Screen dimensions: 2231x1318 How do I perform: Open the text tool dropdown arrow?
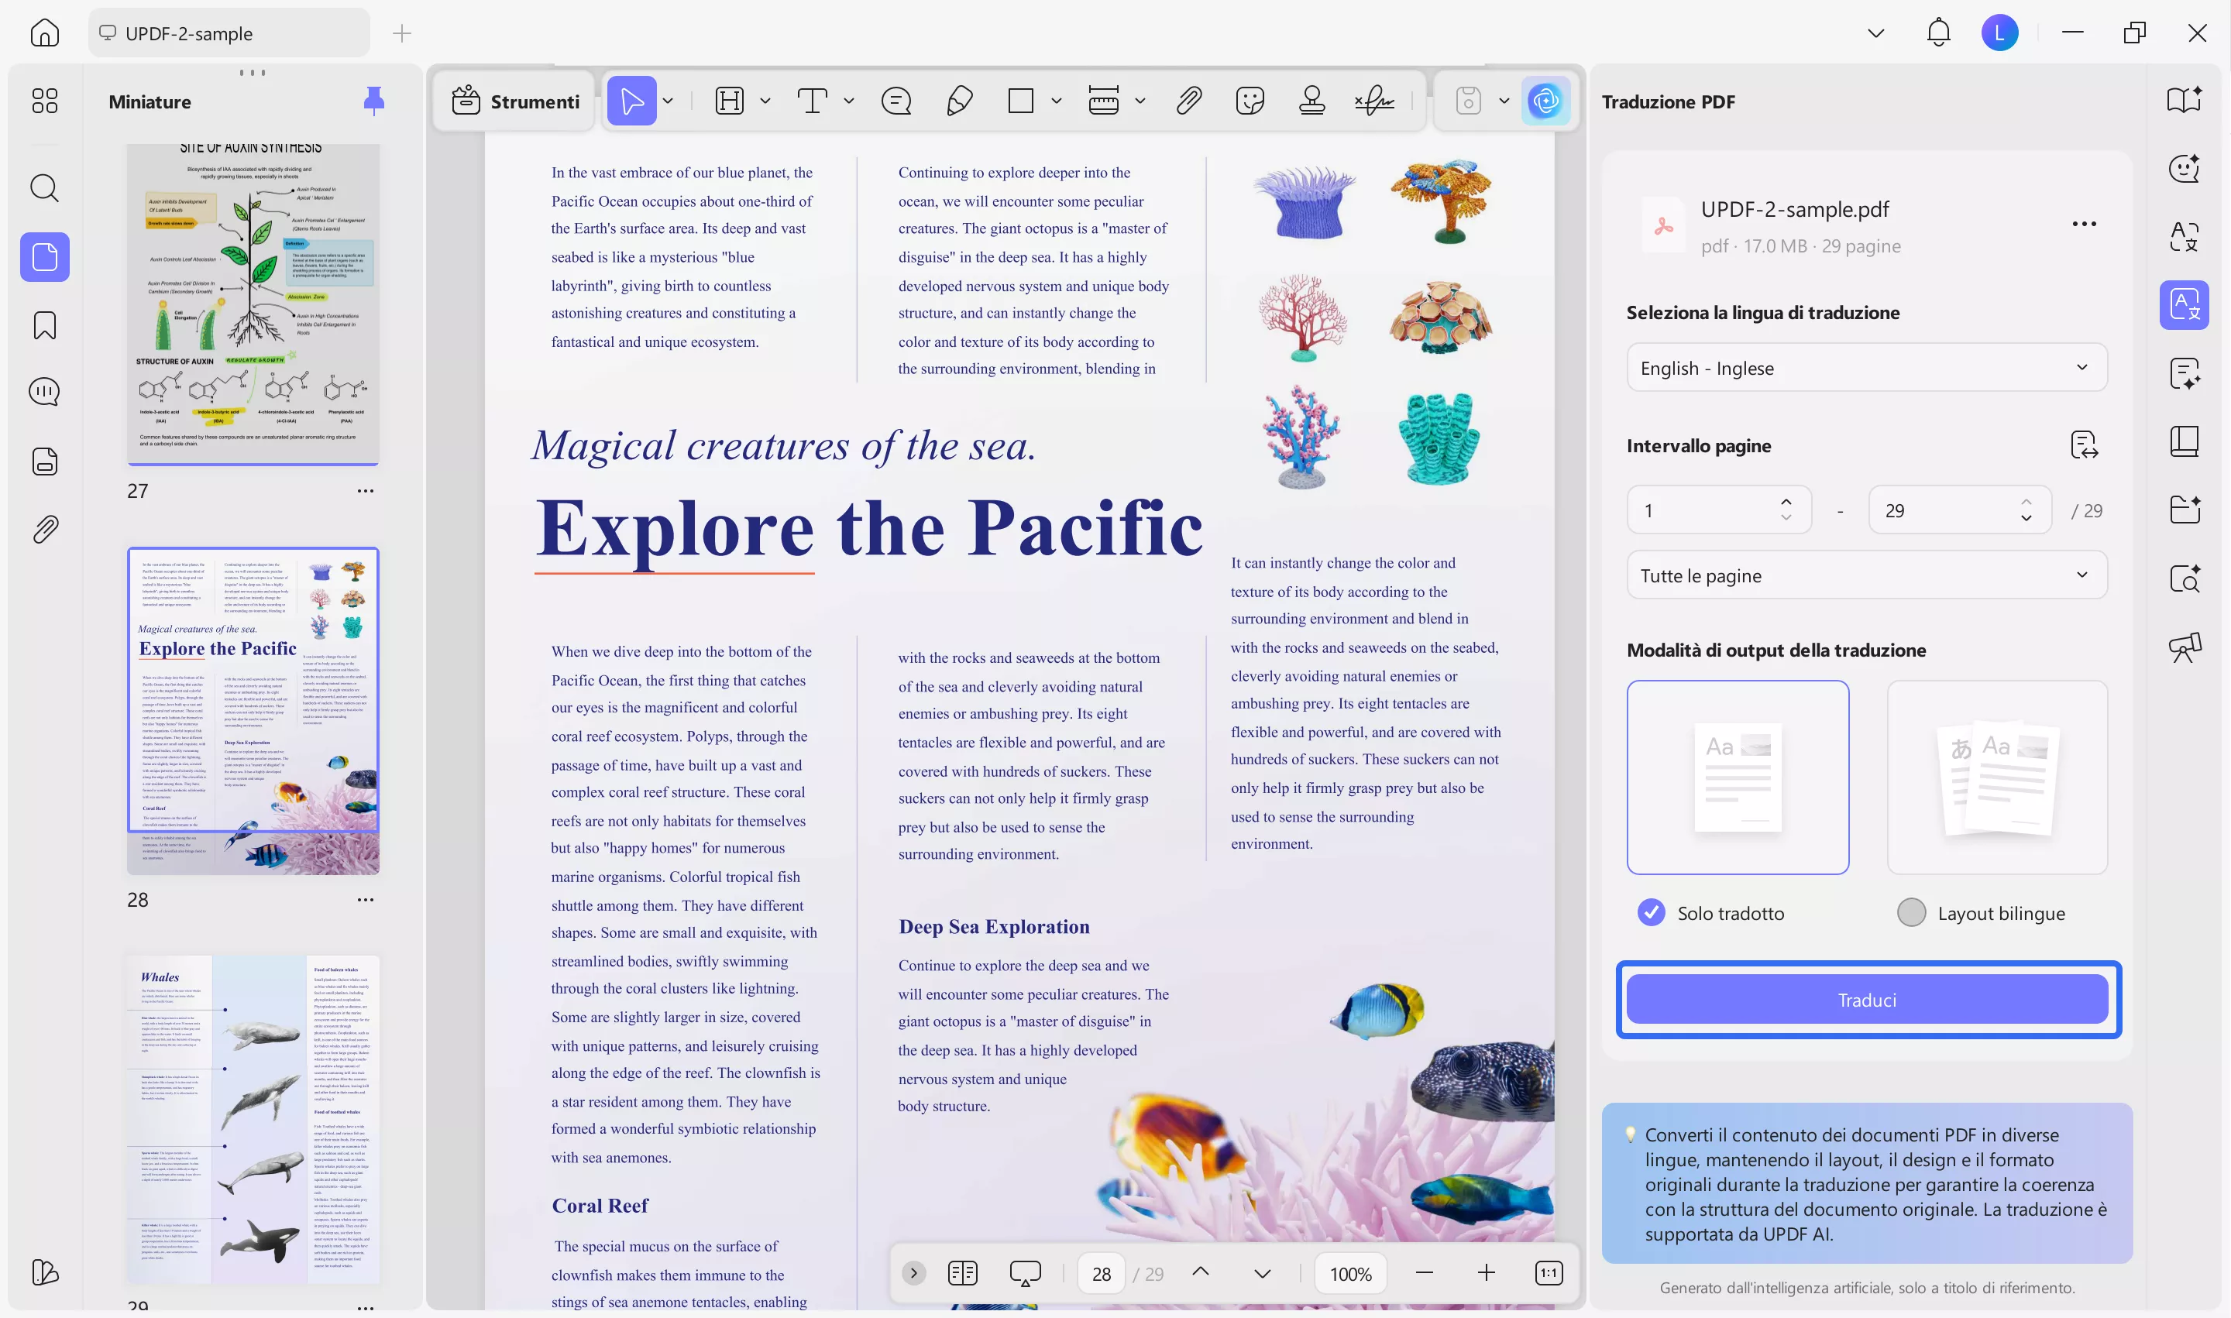[x=848, y=101]
